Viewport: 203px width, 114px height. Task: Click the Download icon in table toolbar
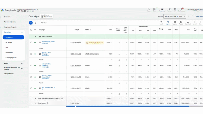click(x=188, y=23)
